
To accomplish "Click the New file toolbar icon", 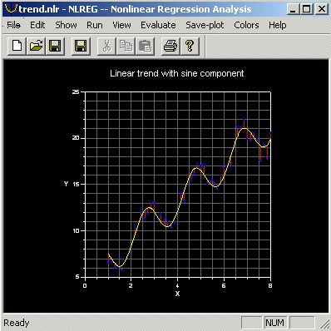I will tap(17, 47).
